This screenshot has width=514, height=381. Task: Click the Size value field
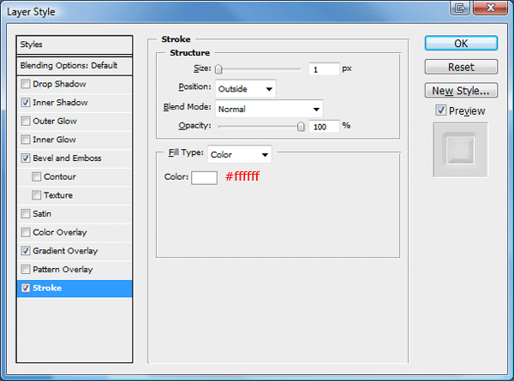pos(324,69)
